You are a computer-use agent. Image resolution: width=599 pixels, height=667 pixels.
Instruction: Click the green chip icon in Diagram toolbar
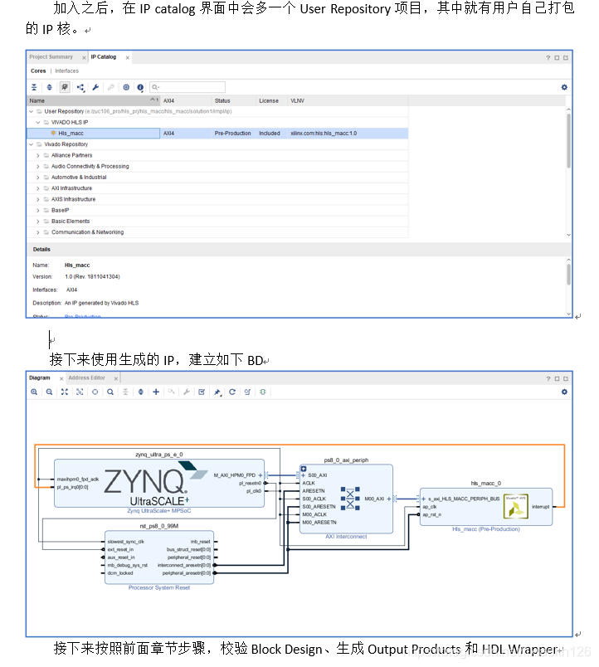point(263,392)
